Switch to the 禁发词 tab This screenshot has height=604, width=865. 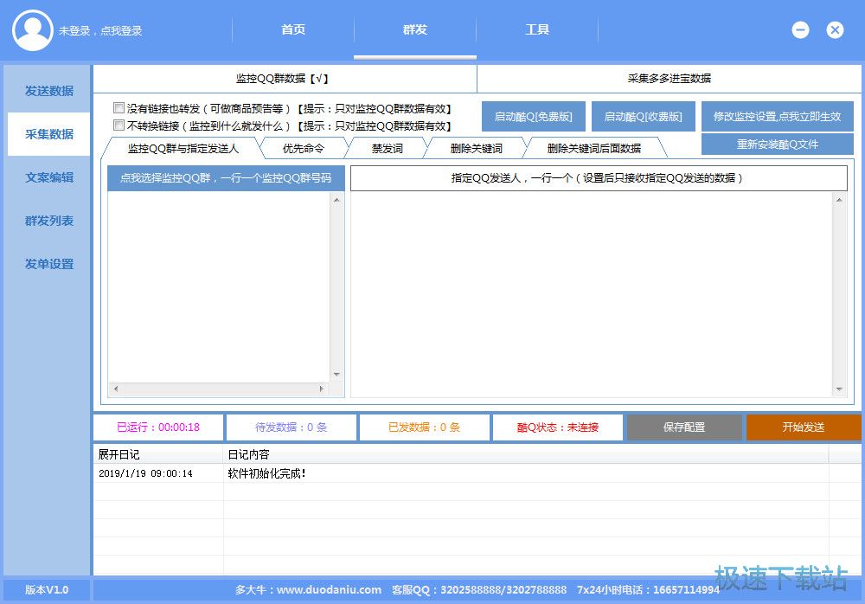pyautogui.click(x=387, y=148)
